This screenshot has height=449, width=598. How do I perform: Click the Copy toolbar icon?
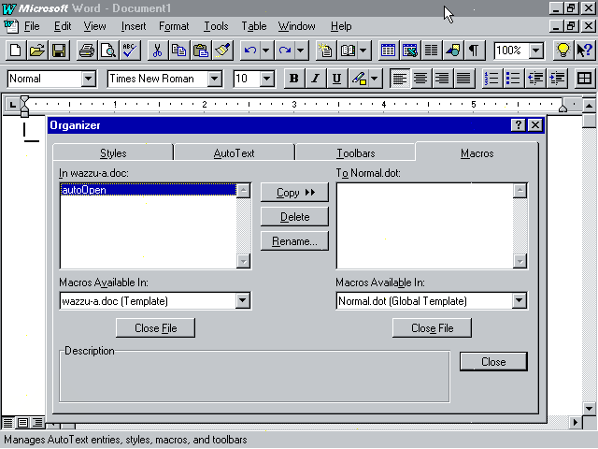178,51
